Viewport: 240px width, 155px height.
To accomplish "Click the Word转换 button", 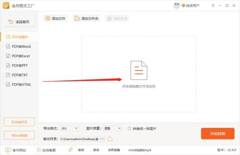I will tap(19, 135).
